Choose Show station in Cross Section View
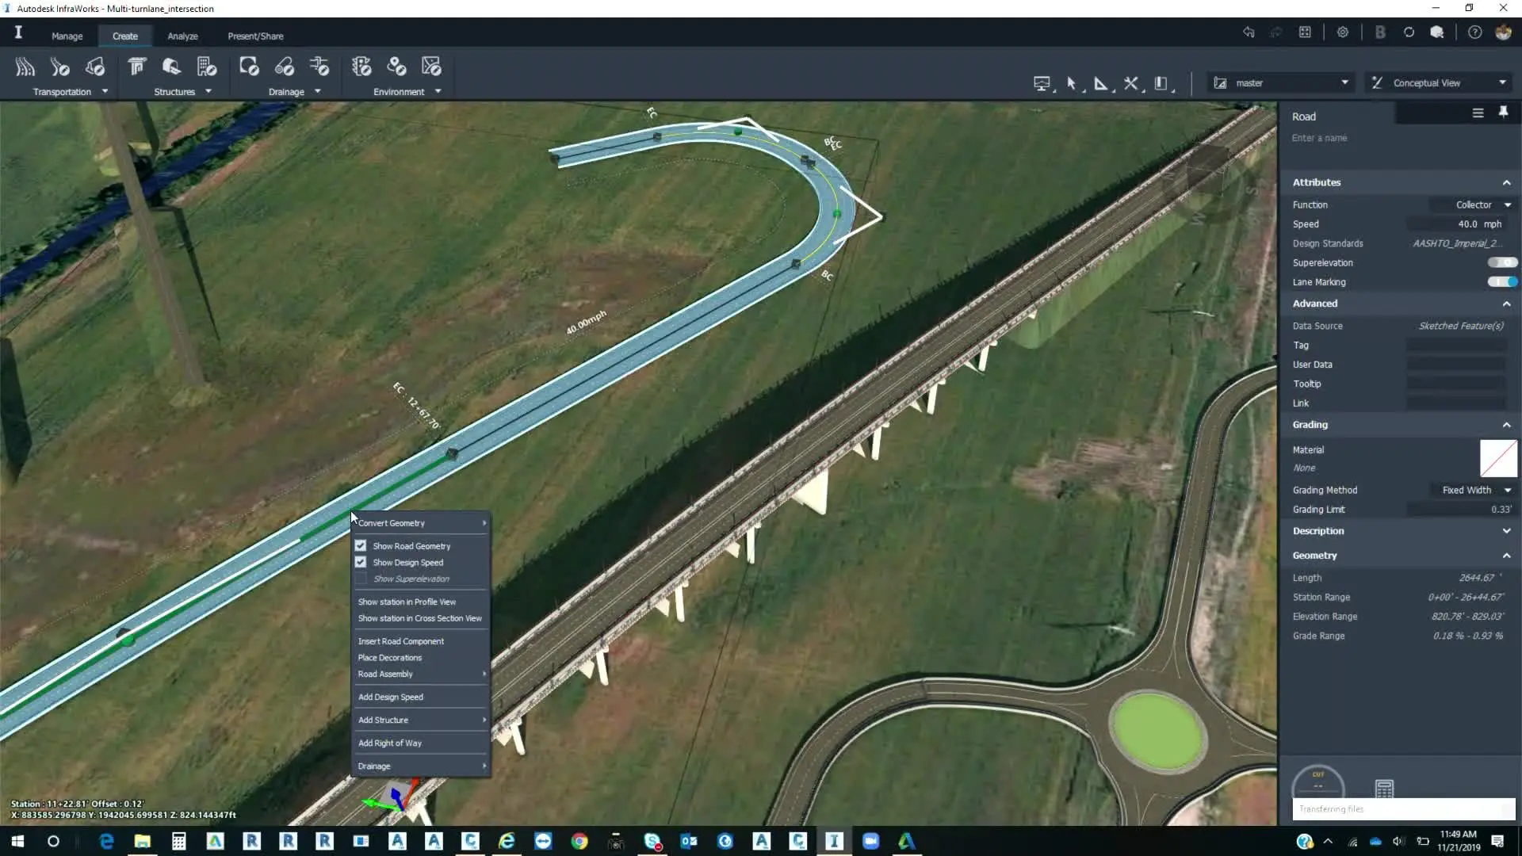1522x856 pixels. tap(421, 618)
